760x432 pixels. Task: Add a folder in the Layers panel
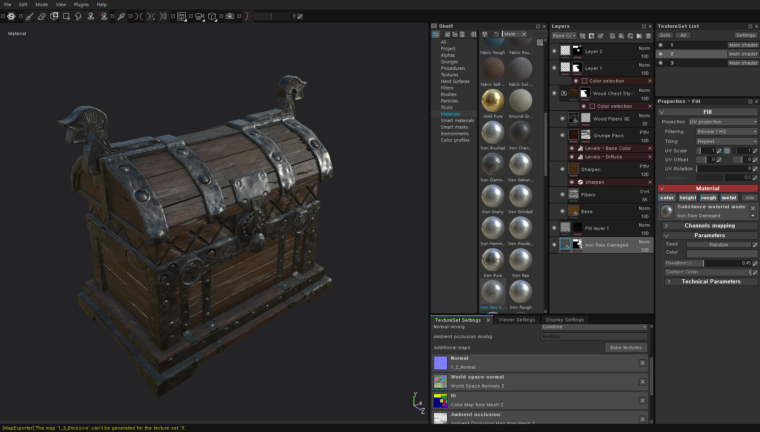point(639,36)
